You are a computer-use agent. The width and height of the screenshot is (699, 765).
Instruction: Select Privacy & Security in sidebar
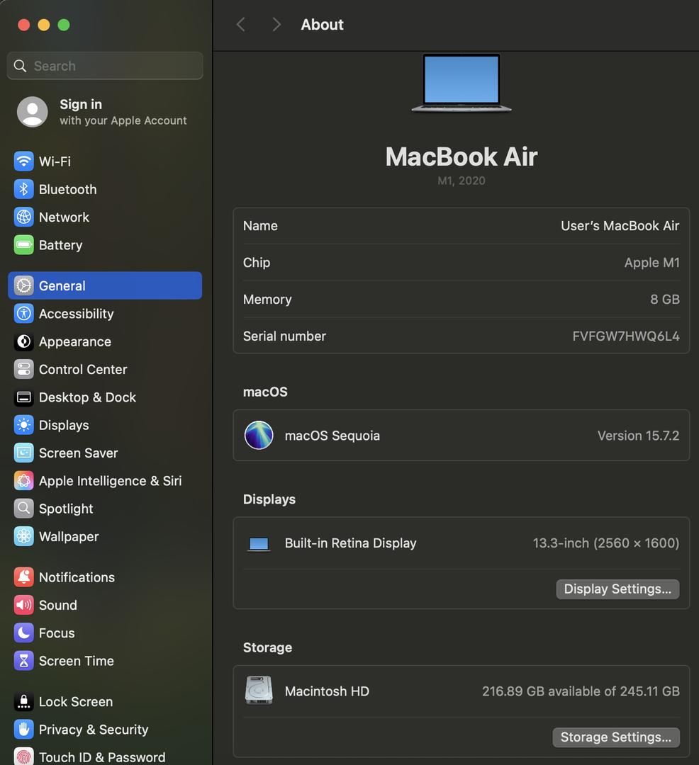(x=93, y=730)
